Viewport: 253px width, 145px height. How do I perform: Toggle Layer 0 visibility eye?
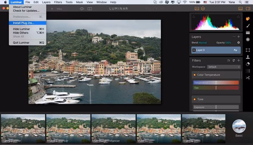point(194,50)
